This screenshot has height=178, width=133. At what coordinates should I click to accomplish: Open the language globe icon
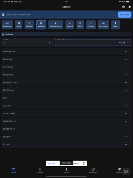click(123, 7)
